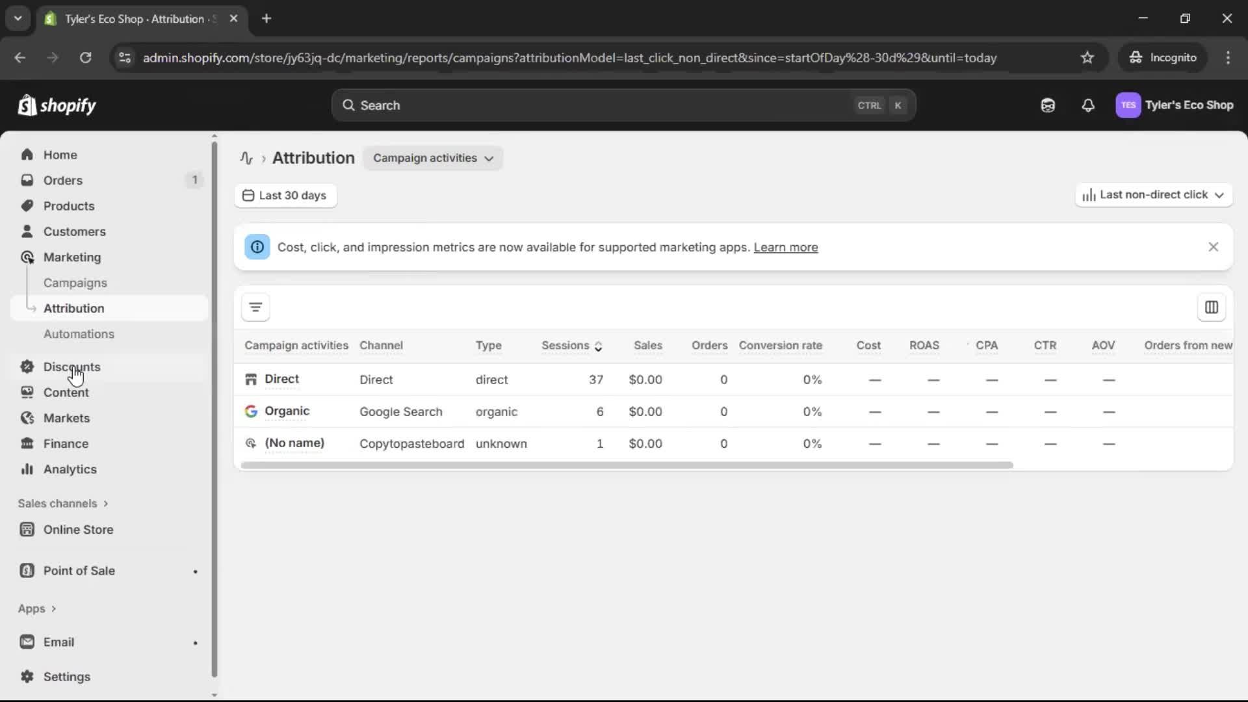Click the Orders notification badge
1248x702 pixels.
tap(194, 179)
